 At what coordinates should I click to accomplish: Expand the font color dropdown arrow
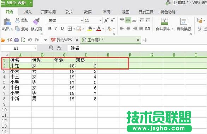[x=103, y=29]
